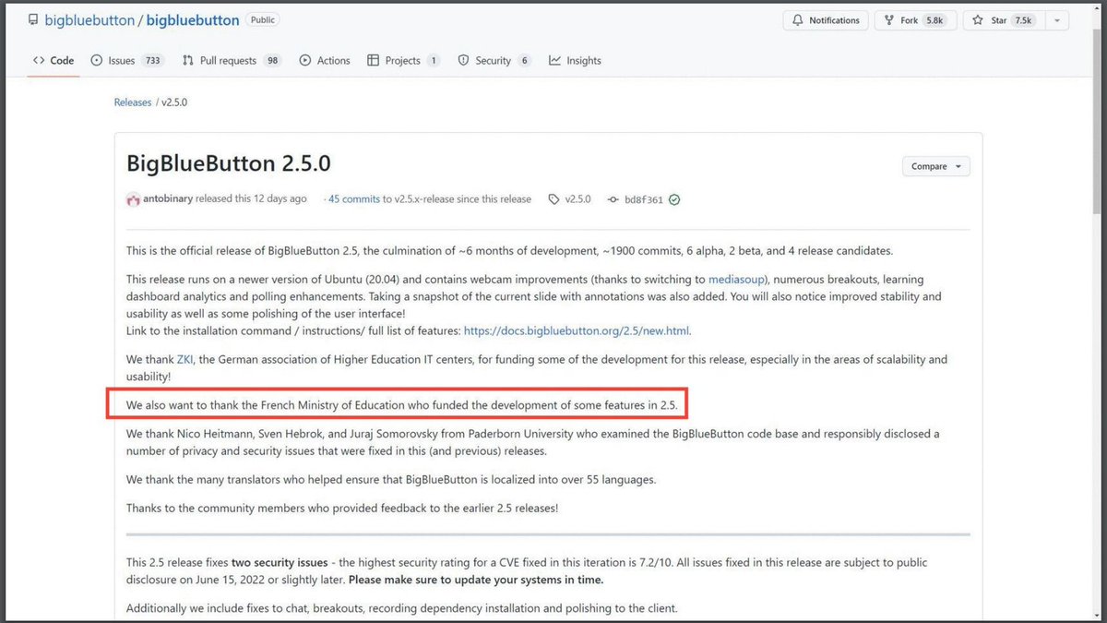Open the ZKI link
This screenshot has width=1107, height=623.
(185, 360)
